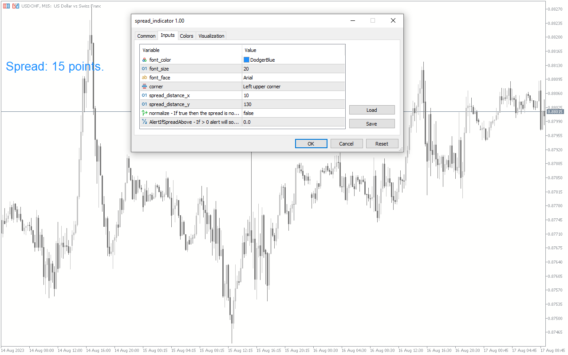Open the Colors tab
Image resolution: width=568 pixels, height=355 pixels.
tap(186, 36)
